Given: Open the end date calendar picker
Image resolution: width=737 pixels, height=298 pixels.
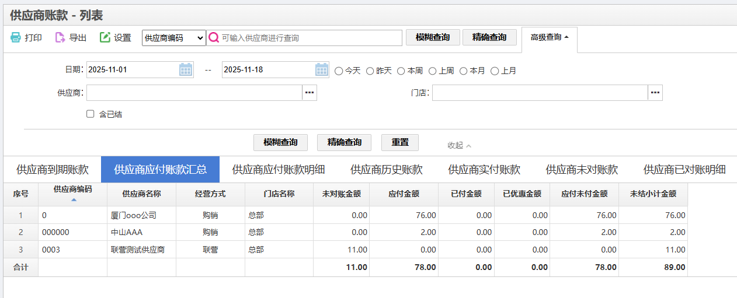Looking at the screenshot, I should tap(322, 70).
